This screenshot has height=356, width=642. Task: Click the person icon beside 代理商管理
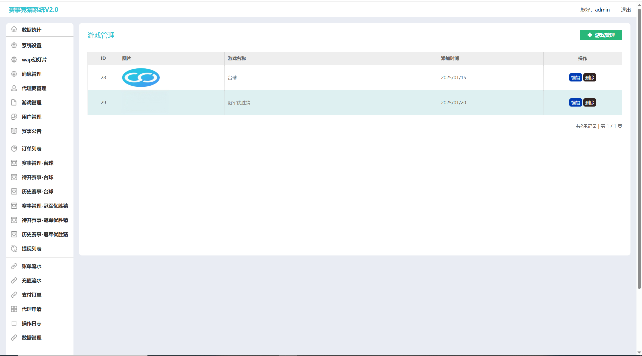pyautogui.click(x=14, y=88)
